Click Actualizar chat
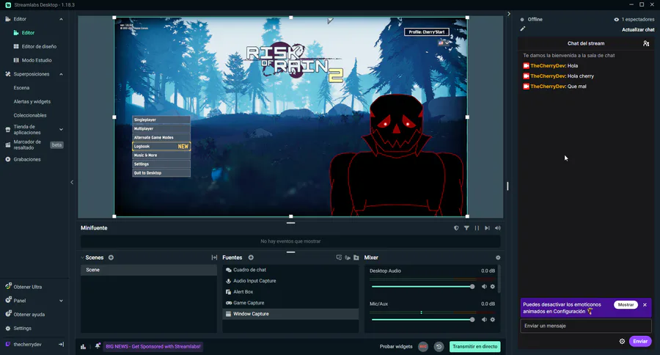Image resolution: width=660 pixels, height=355 pixels. 638,29
